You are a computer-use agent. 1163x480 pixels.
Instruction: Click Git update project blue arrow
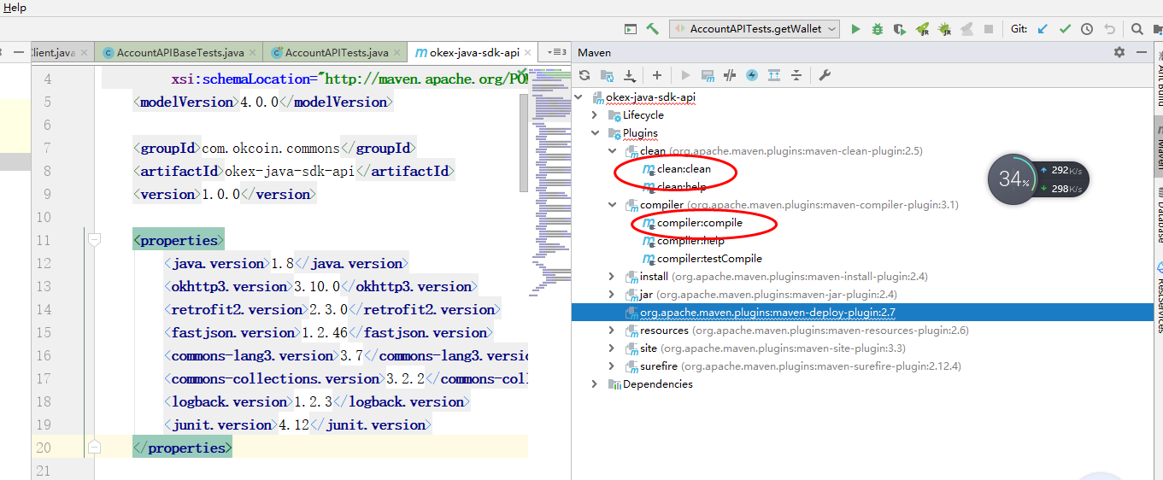1043,29
